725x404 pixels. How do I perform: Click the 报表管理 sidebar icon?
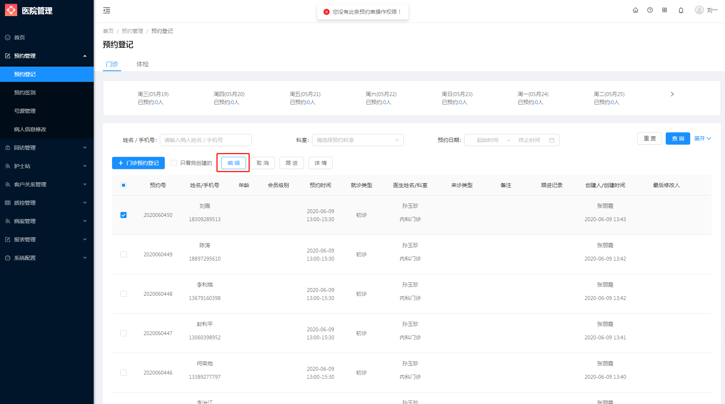pyautogui.click(x=8, y=239)
